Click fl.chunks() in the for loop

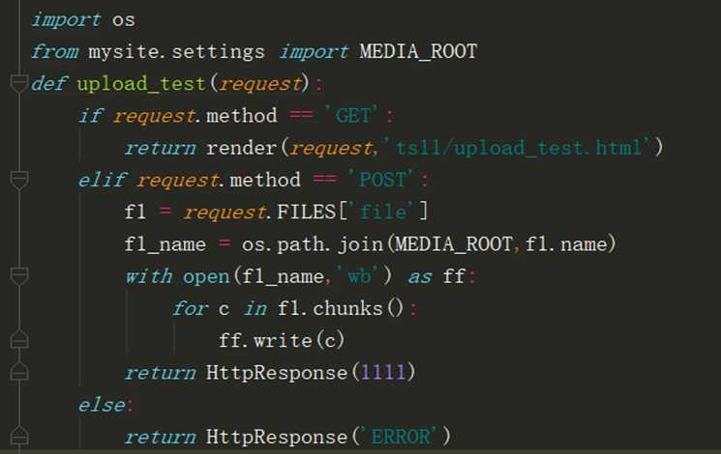[341, 308]
